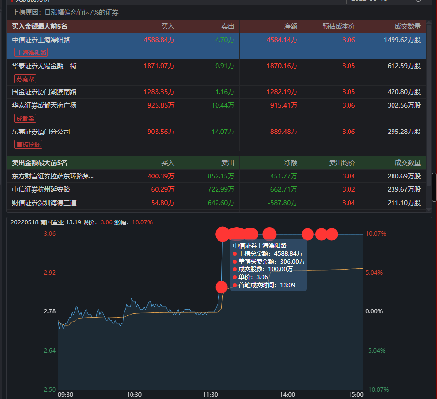Click 成交数量 header in top buyers table
This screenshot has width=437, height=399.
click(408, 27)
